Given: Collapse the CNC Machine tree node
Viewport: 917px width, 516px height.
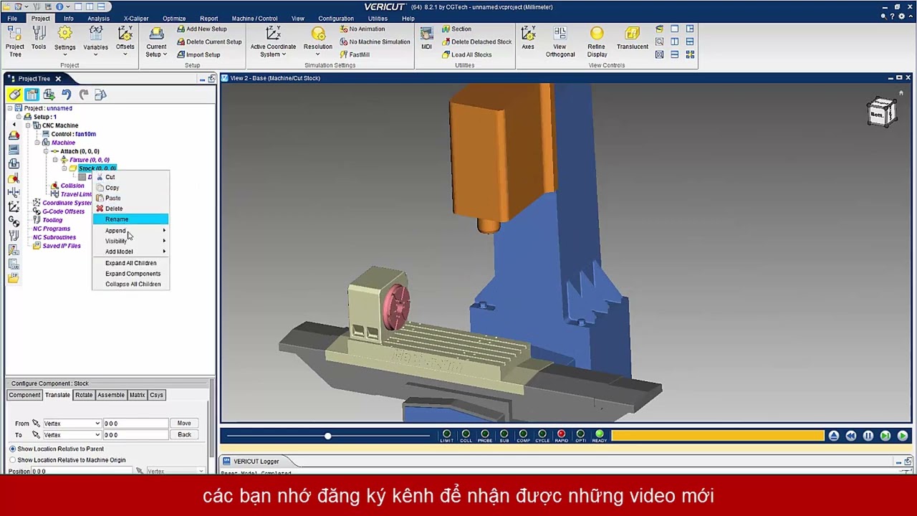Looking at the screenshot, I should pyautogui.click(x=28, y=125).
